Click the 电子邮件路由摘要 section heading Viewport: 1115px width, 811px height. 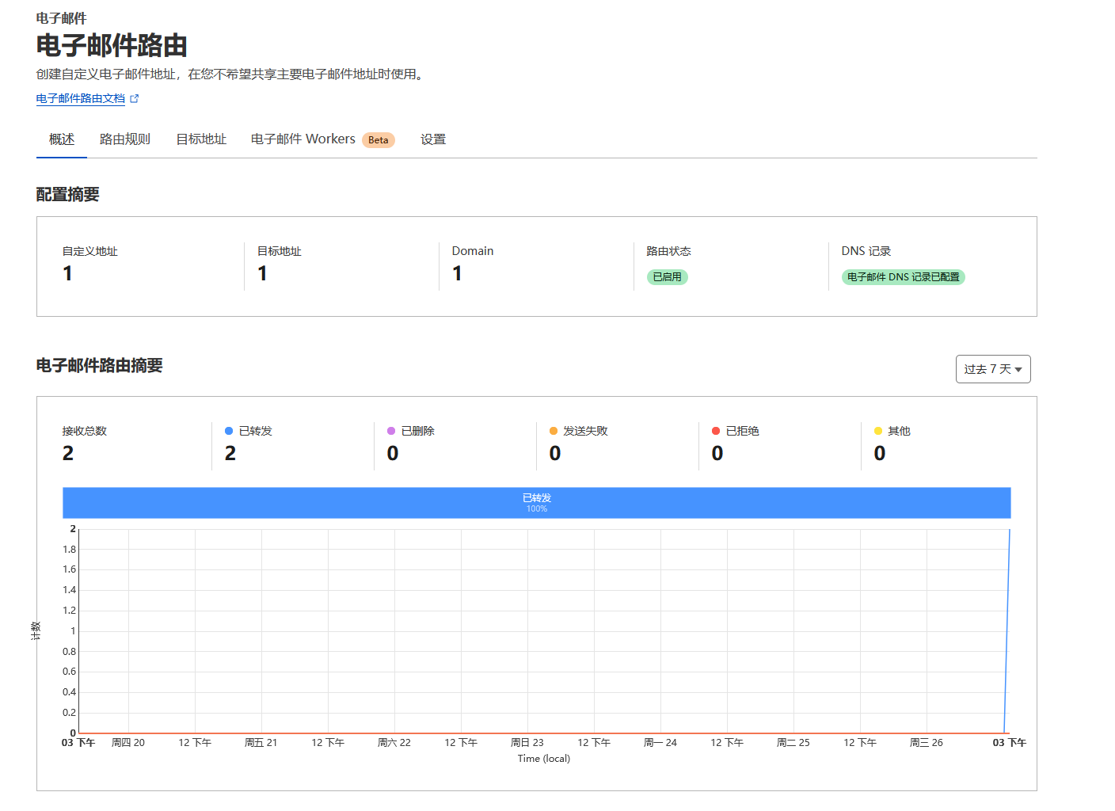tap(100, 365)
